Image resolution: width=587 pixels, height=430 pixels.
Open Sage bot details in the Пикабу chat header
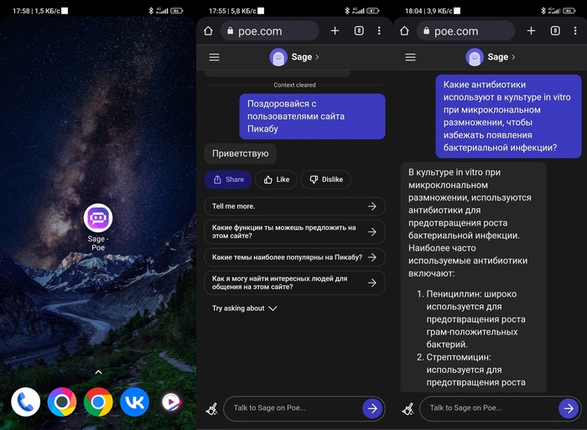tap(294, 57)
